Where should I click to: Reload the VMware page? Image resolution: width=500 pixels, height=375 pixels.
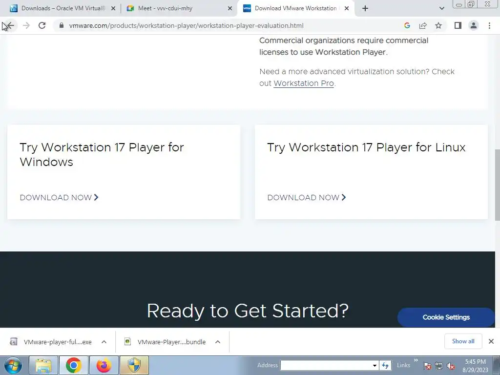(x=42, y=25)
